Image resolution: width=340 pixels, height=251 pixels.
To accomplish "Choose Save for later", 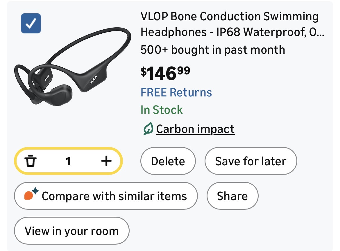I will point(250,161).
